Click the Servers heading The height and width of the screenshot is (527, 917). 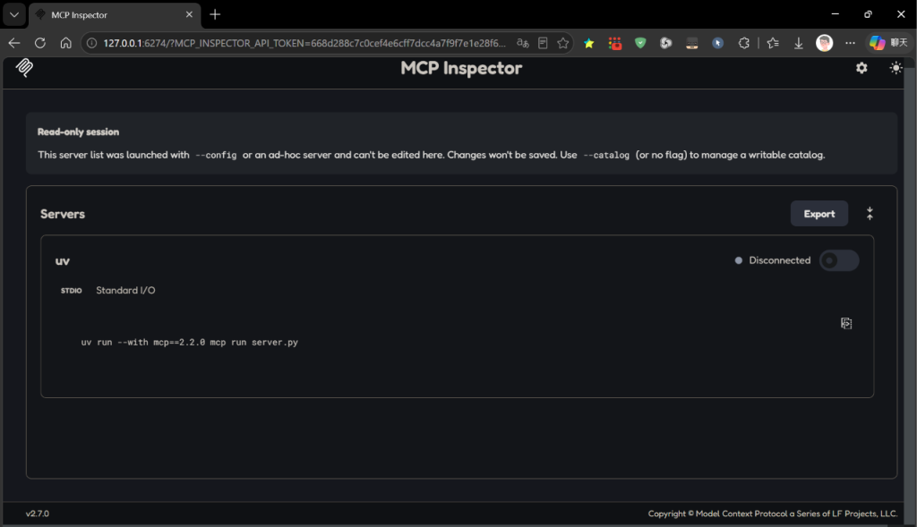(x=63, y=214)
